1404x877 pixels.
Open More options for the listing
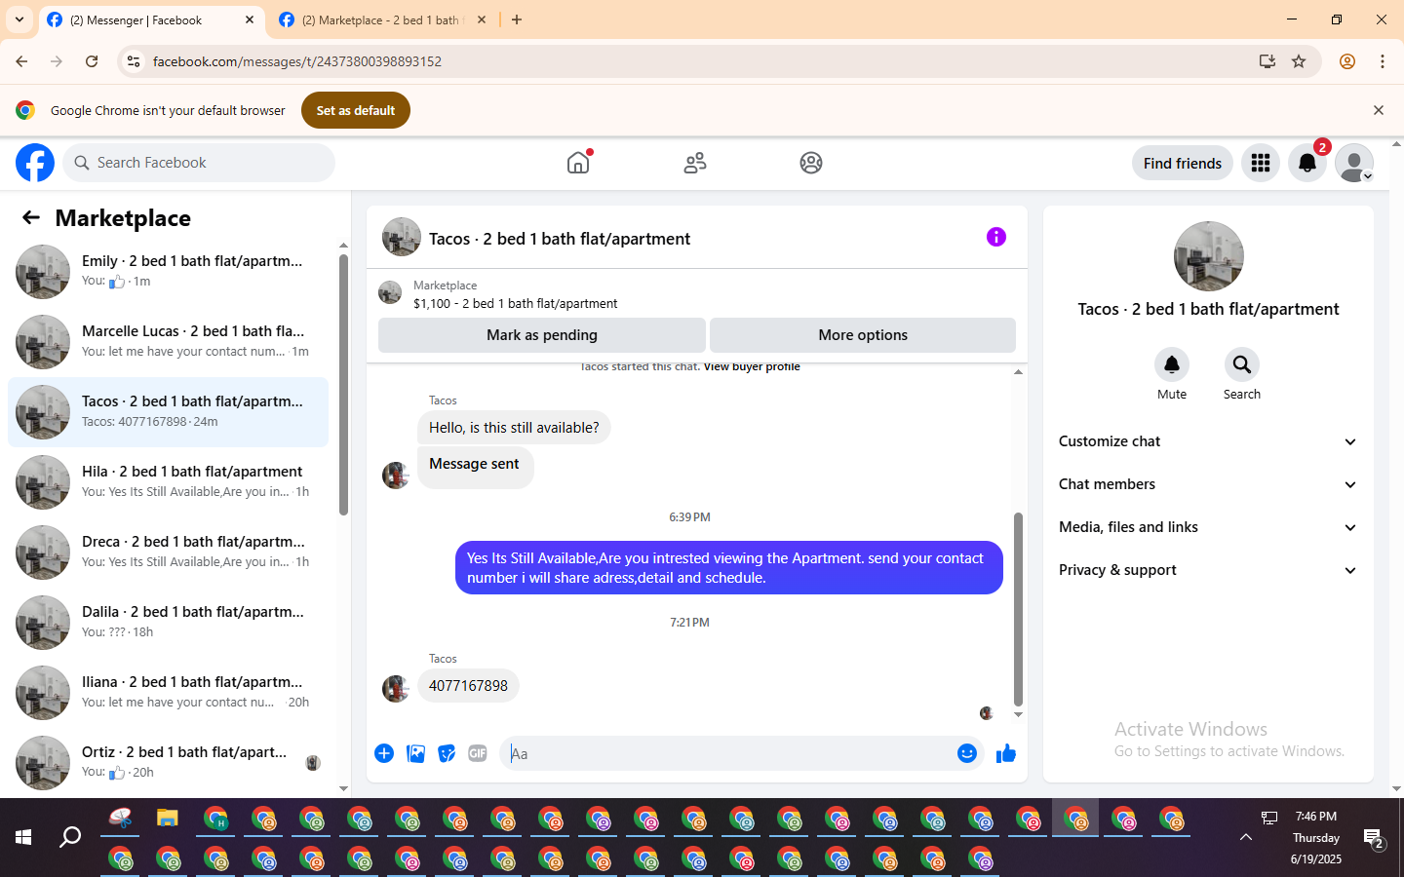coord(863,335)
